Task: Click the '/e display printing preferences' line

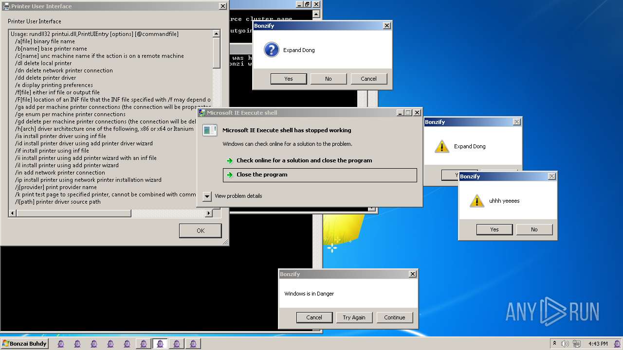Action: point(54,85)
